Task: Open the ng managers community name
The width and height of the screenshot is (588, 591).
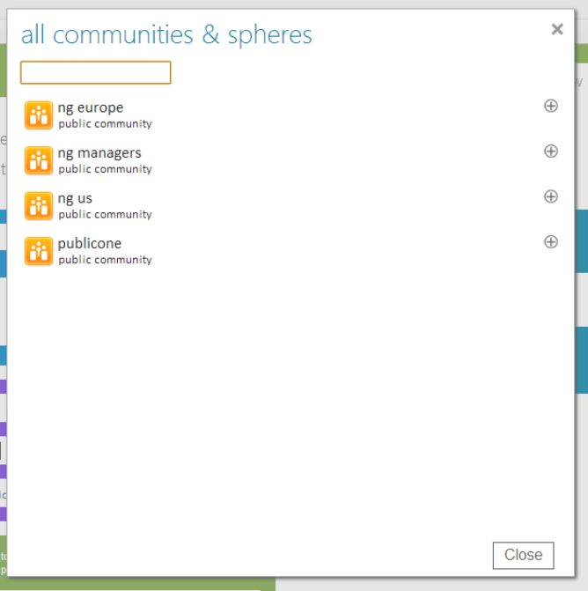Action: [99, 152]
